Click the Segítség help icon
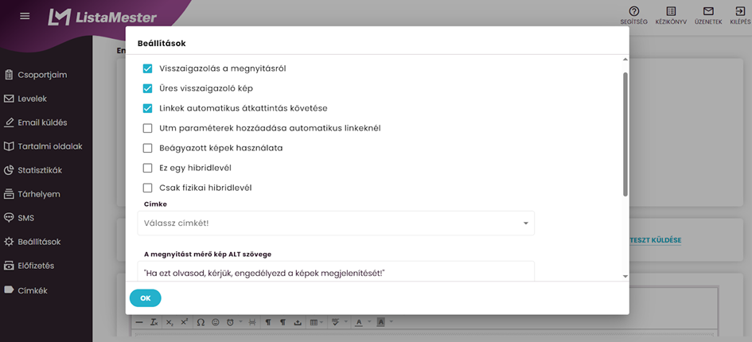The width and height of the screenshot is (752, 342). click(x=633, y=14)
